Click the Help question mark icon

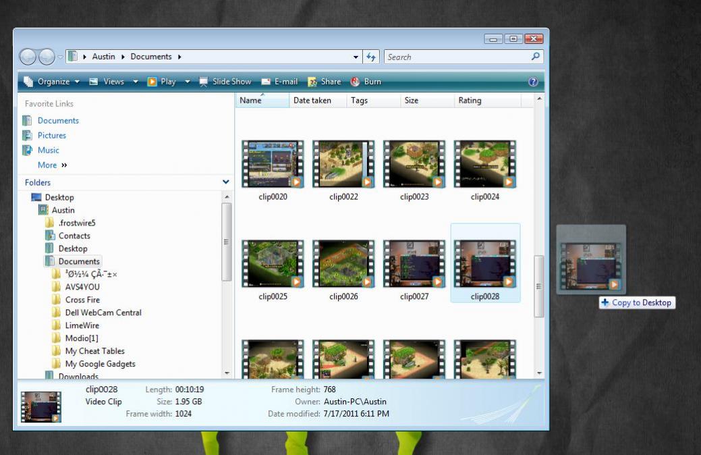point(533,82)
